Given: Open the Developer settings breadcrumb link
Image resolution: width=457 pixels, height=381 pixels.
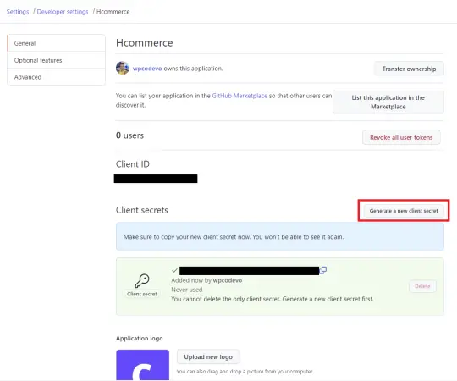Looking at the screenshot, I should click(x=63, y=12).
